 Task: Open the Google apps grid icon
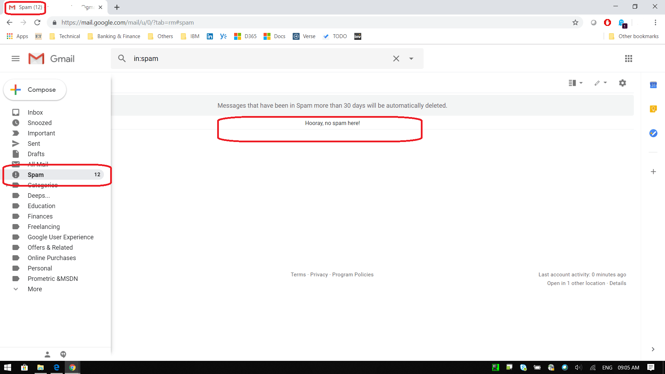point(629,59)
